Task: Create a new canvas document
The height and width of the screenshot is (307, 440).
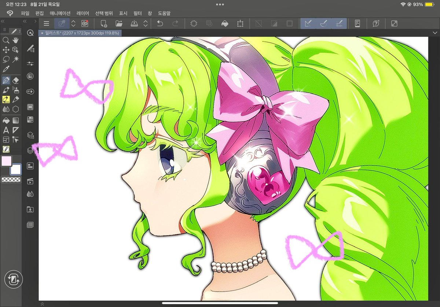Action: point(103,23)
